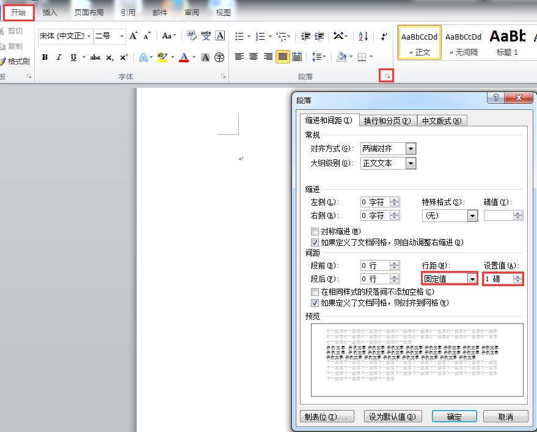Image resolution: width=537 pixels, height=432 pixels.
Task: Toggle 对称缩进 checkbox
Action: pyautogui.click(x=315, y=232)
